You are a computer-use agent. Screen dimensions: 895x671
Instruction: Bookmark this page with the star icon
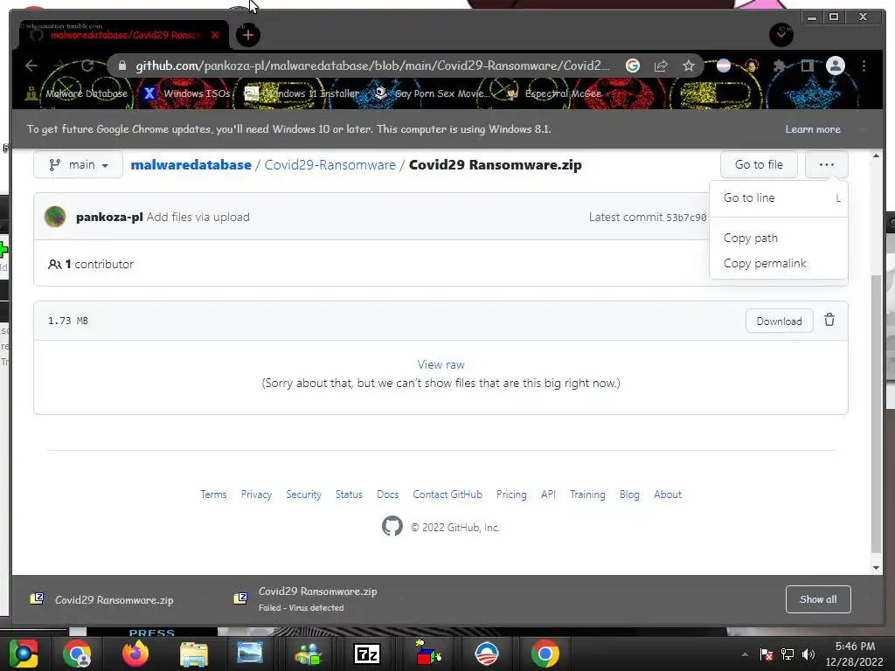(x=689, y=66)
